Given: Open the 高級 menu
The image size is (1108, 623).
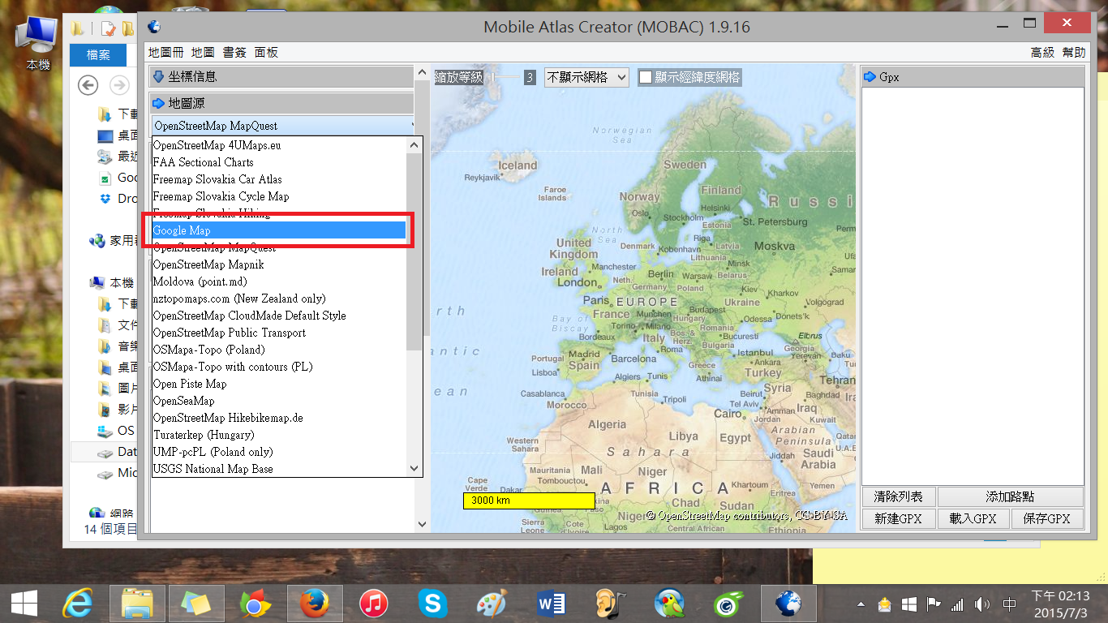Looking at the screenshot, I should click(1042, 52).
